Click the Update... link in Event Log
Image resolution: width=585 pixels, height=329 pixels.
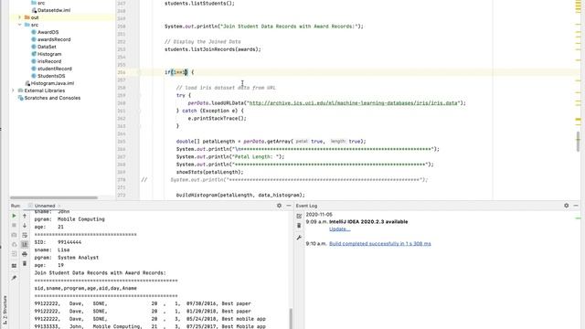pos(339,229)
